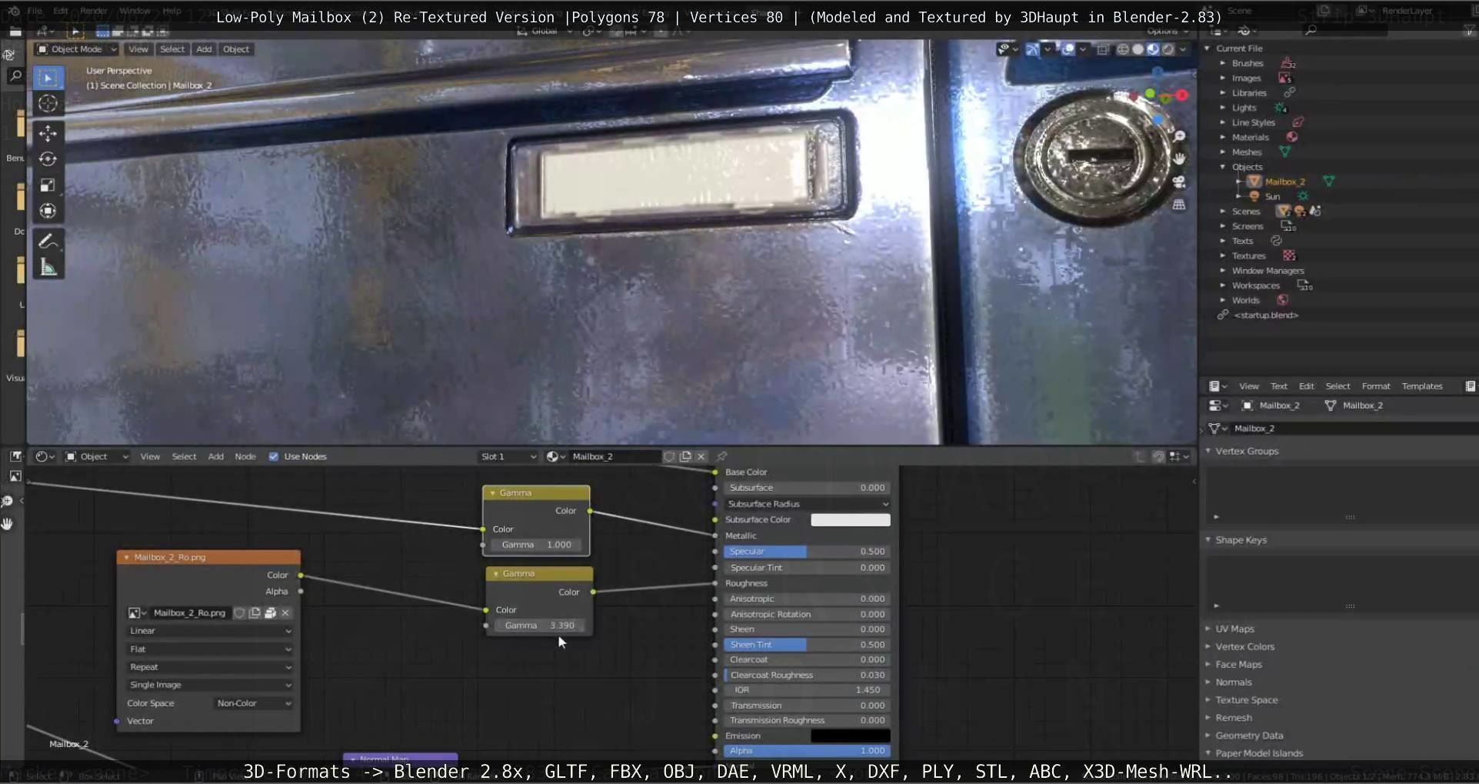
Task: Click the Materials row in the outliner
Action: click(x=1251, y=138)
